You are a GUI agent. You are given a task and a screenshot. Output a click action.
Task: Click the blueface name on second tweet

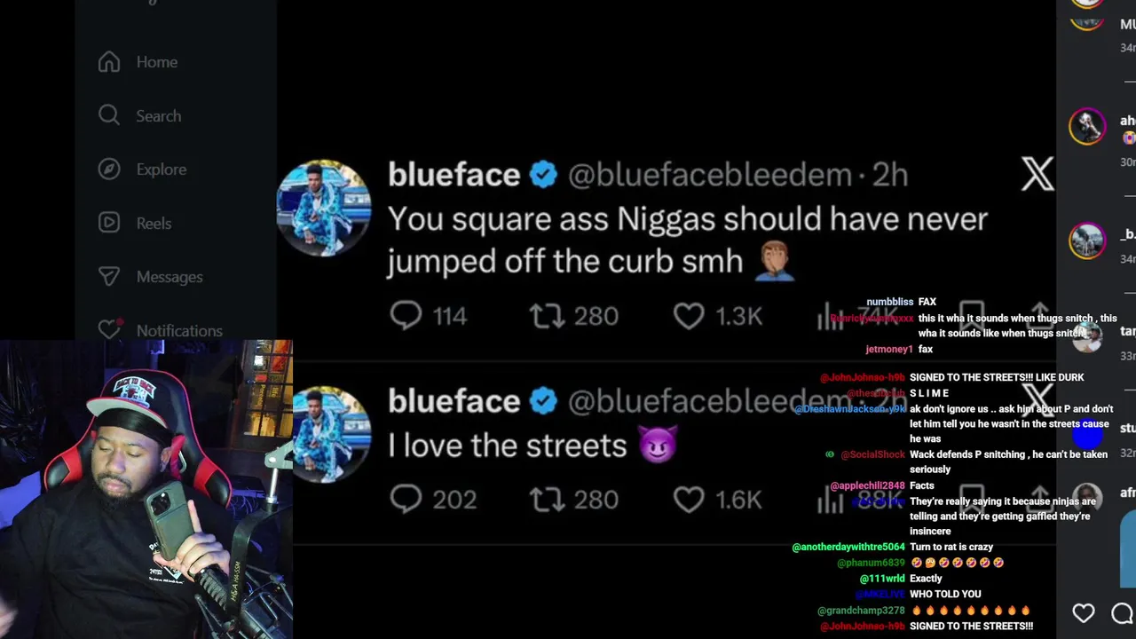click(454, 401)
